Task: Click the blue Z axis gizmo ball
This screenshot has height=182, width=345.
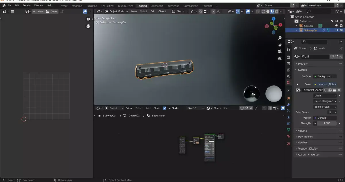Action: coord(273,19)
